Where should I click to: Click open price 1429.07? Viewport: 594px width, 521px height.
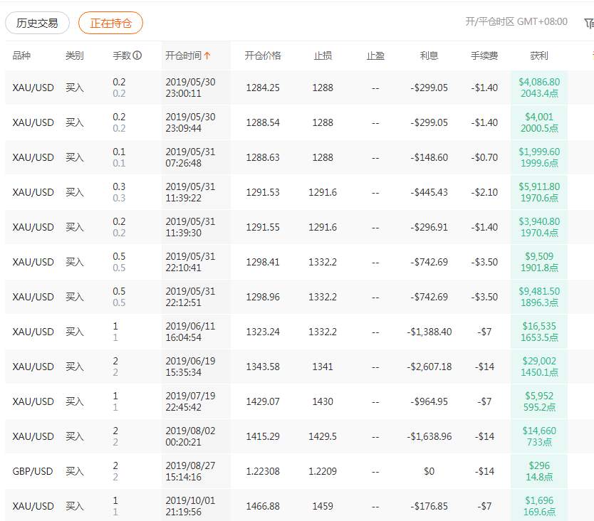coord(263,401)
